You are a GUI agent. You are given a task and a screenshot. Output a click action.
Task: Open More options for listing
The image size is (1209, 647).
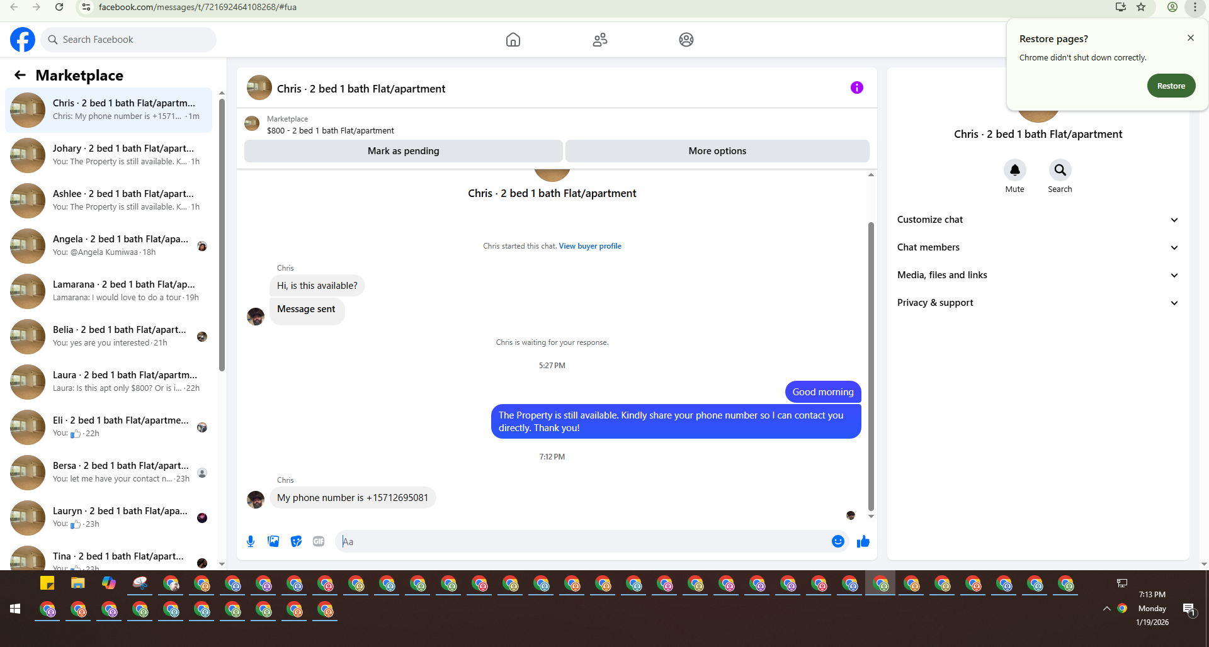(717, 151)
